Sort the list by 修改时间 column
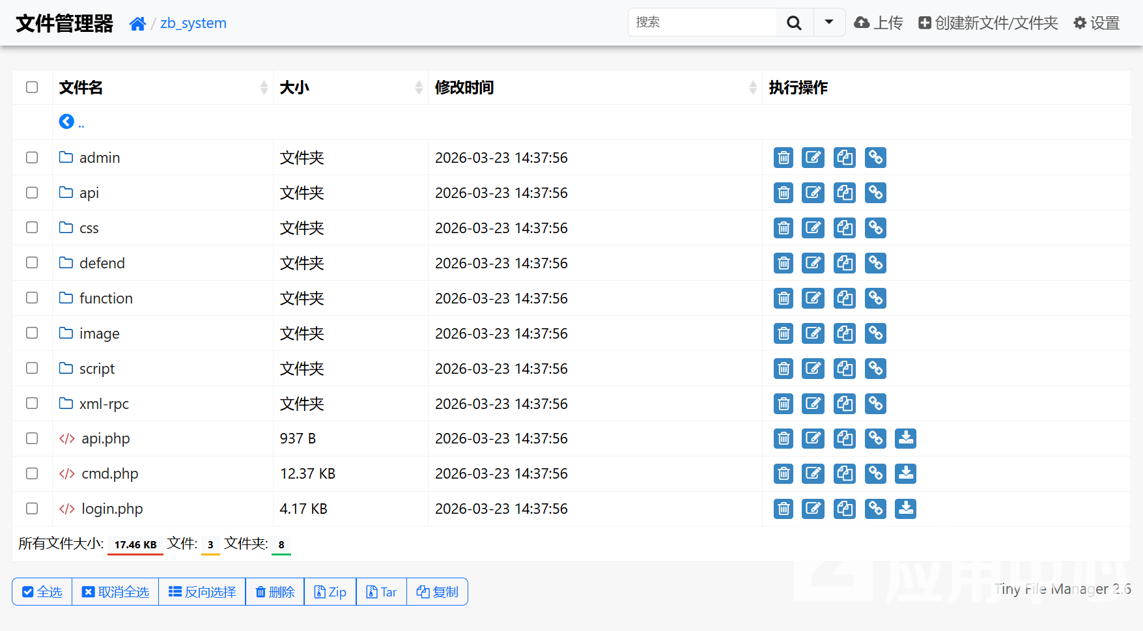Screen dimensions: 1143x631 pos(464,87)
